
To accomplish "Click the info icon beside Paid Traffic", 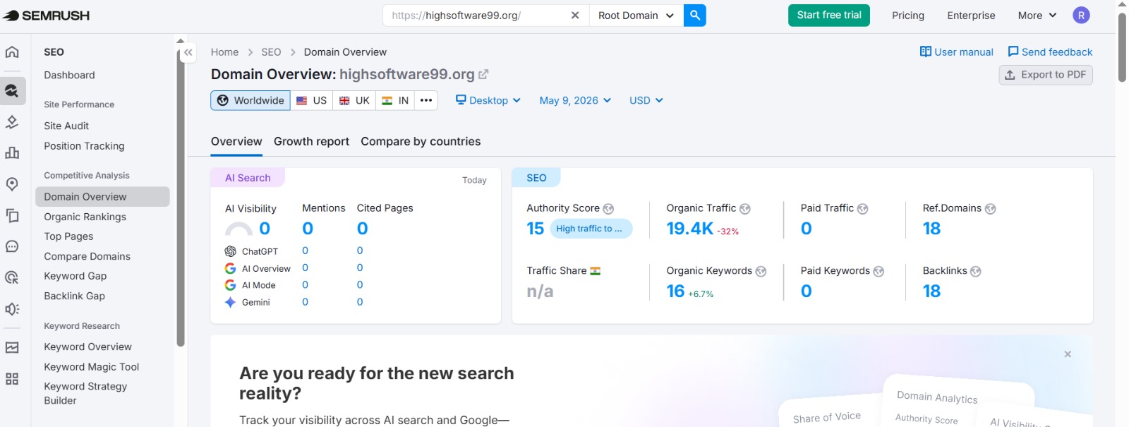I will click(862, 209).
